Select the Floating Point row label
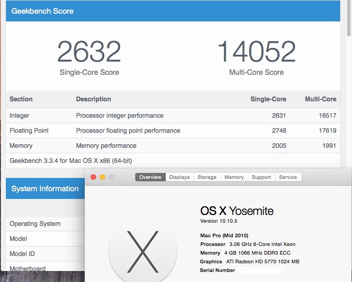Image resolution: width=352 pixels, height=282 pixels. pos(29,131)
